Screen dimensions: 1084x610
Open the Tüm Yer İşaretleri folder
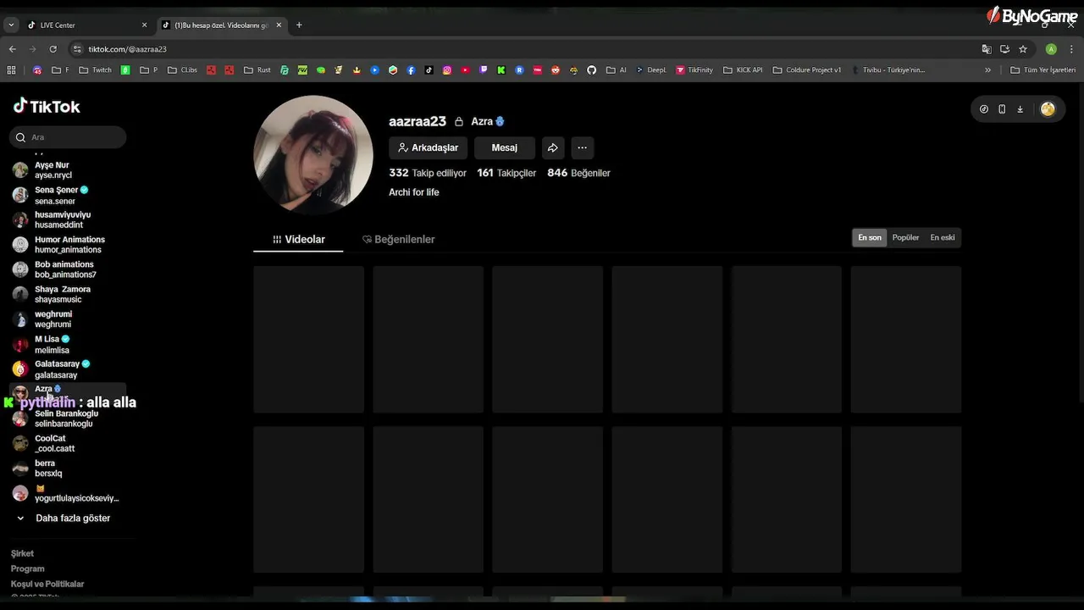(x=1043, y=70)
